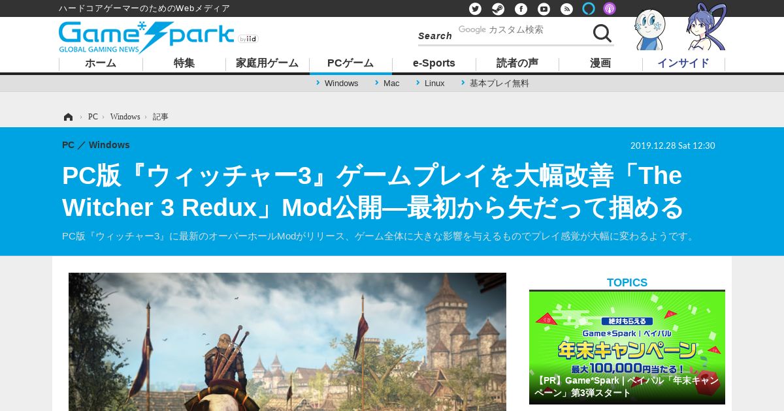The width and height of the screenshot is (784, 411).
Task: Select the Windows submenu link
Action: tap(341, 84)
